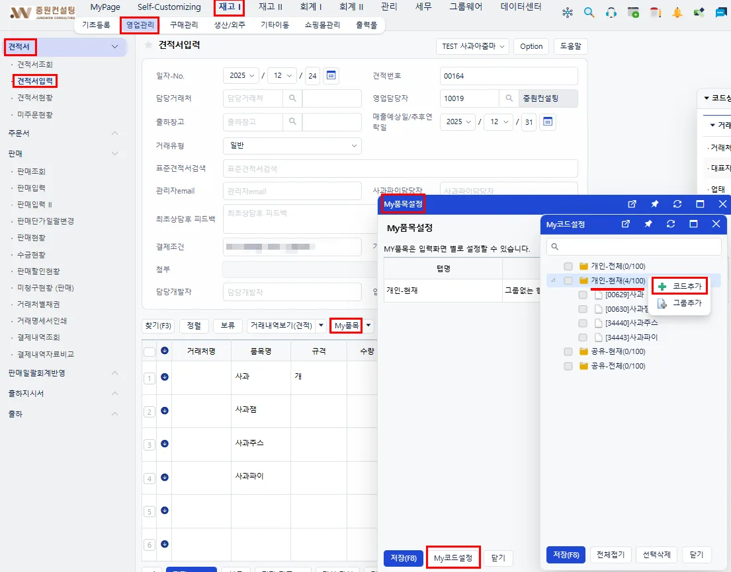Click the 찾기(F3) find button
The image size is (731, 572).
158,326
